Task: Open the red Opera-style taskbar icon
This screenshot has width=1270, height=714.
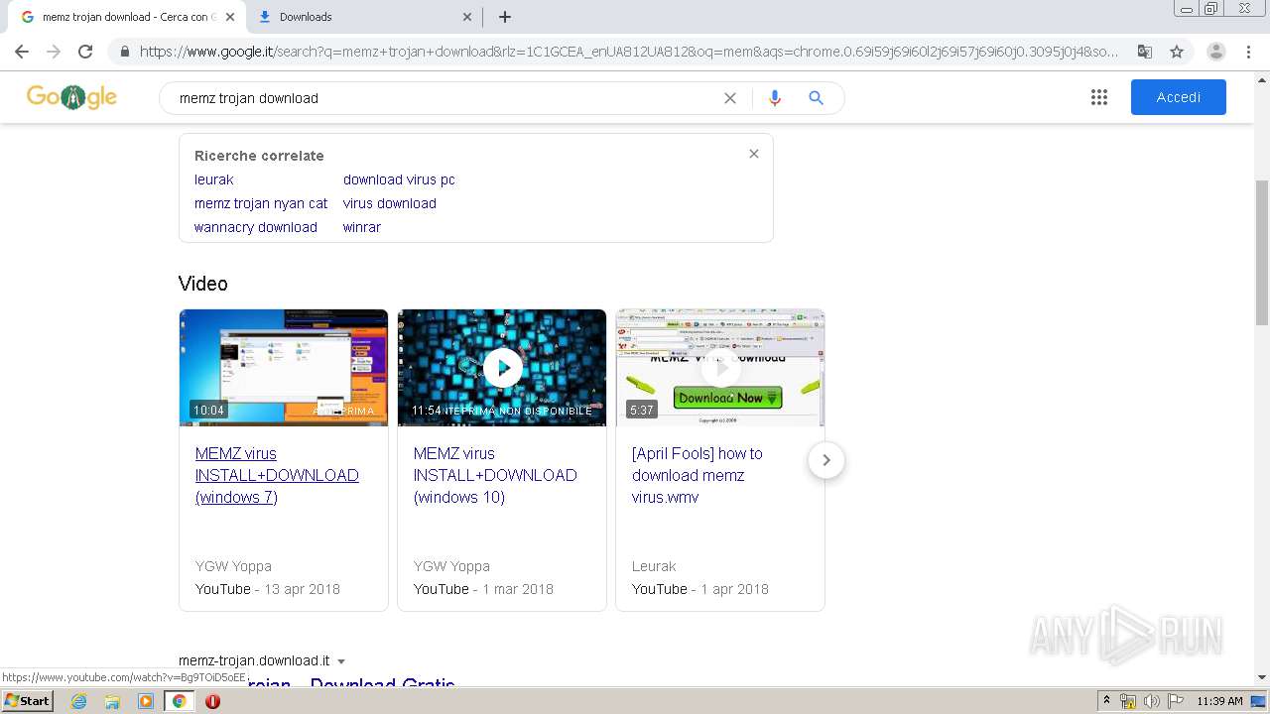Action: tap(212, 701)
